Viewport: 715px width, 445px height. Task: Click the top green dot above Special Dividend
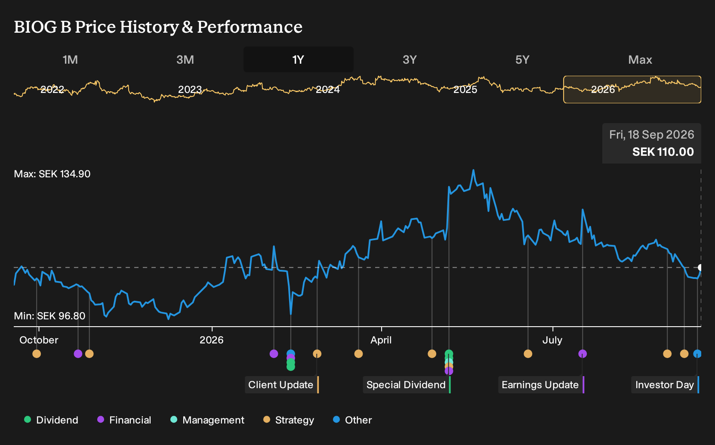click(449, 354)
